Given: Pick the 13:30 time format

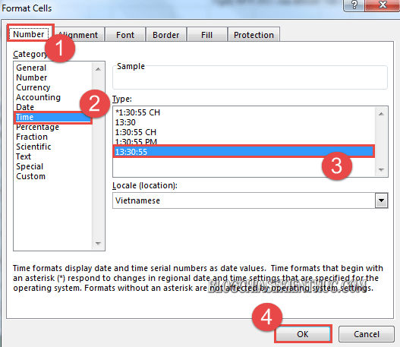Looking at the screenshot, I should (x=125, y=122).
